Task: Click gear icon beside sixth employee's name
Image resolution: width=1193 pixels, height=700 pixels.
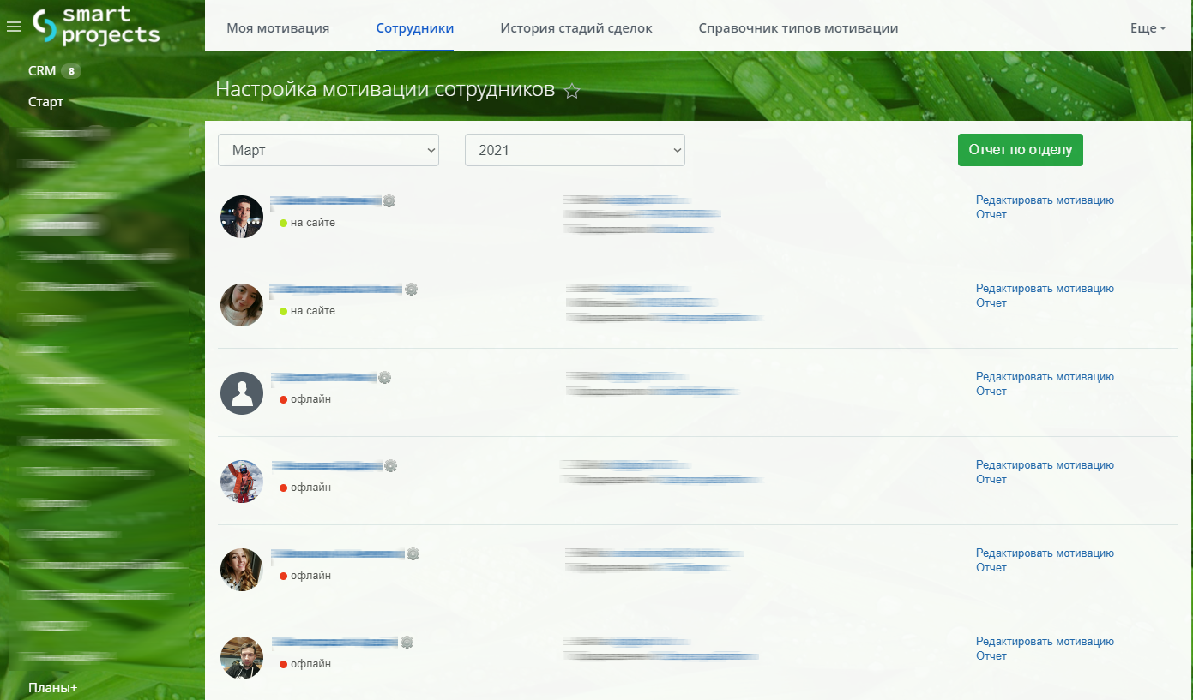Action: pos(407,643)
